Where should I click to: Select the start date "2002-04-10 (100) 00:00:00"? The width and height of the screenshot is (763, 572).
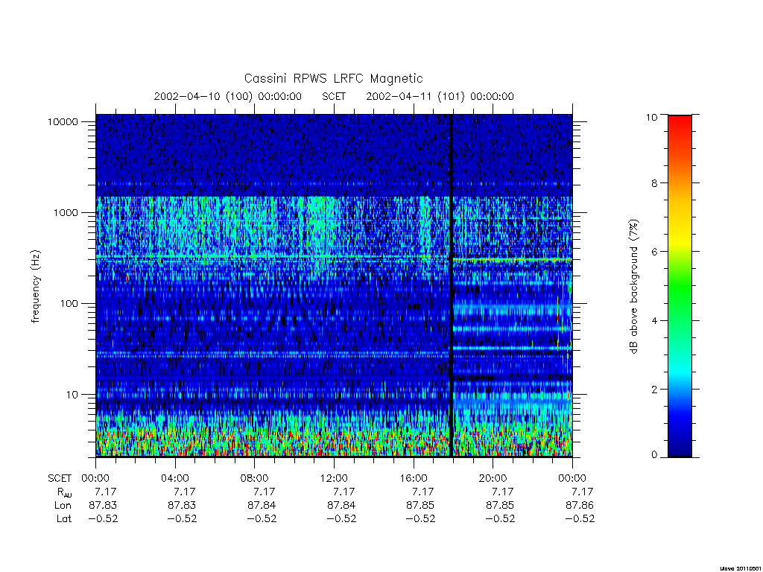click(x=228, y=96)
